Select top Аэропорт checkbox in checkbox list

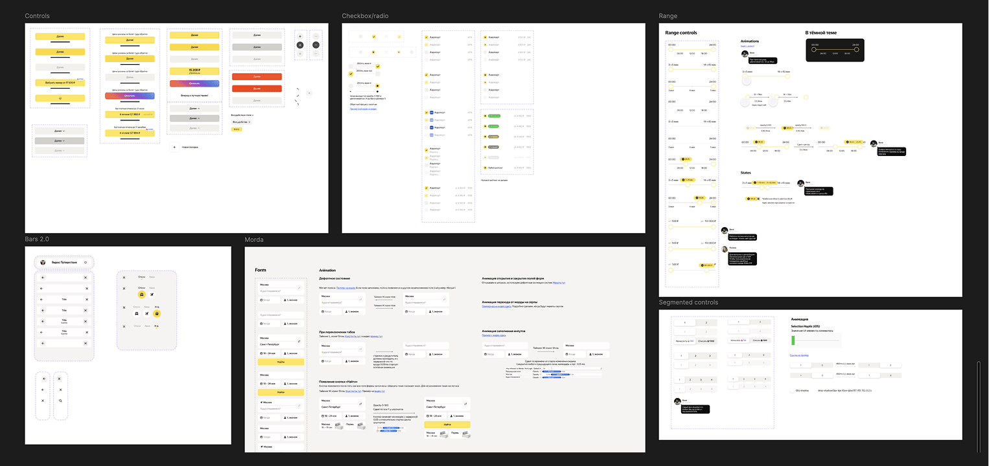426,37
